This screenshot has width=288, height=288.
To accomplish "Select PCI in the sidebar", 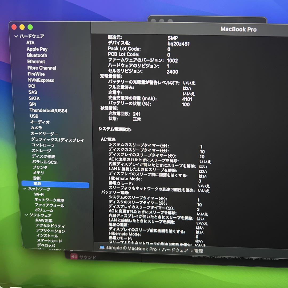I will 32,86.
